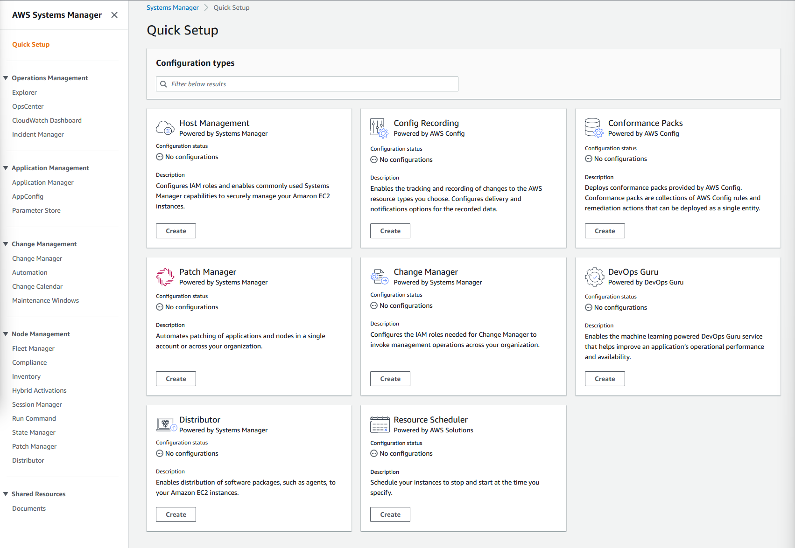This screenshot has width=795, height=548.
Task: Collapse the Application Management section
Action: point(6,168)
